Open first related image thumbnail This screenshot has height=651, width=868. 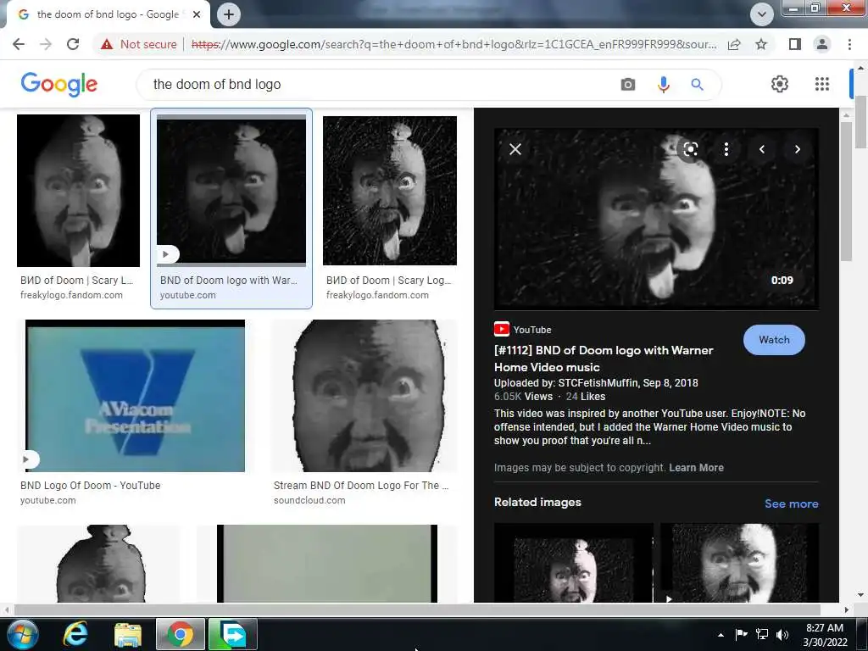pos(574,563)
